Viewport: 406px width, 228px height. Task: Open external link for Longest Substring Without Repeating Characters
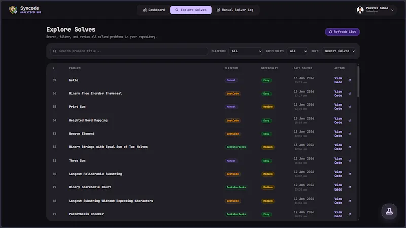pos(350,201)
